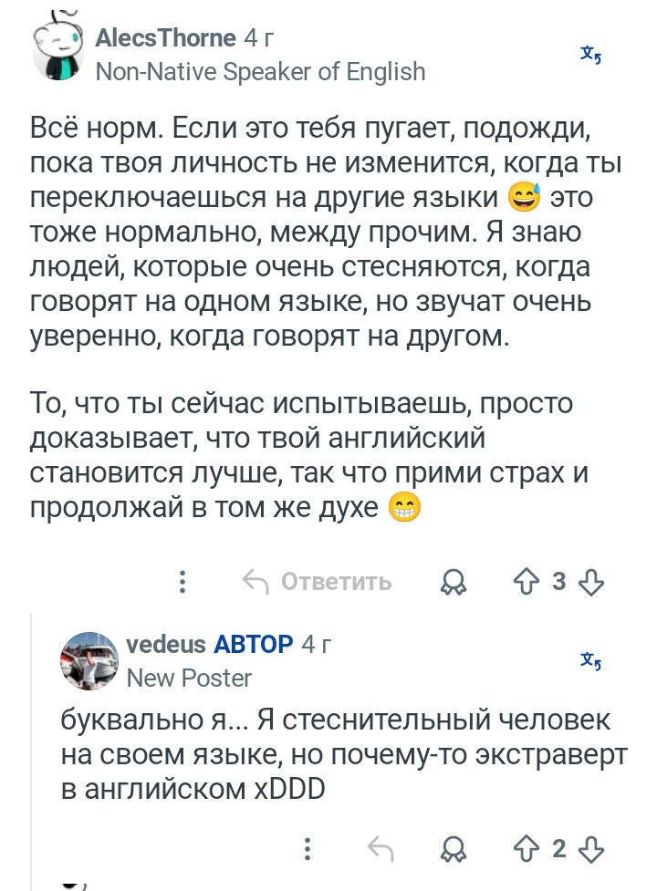Downvote AlecsThorne's comment
The height and width of the screenshot is (891, 657).
[591, 583]
